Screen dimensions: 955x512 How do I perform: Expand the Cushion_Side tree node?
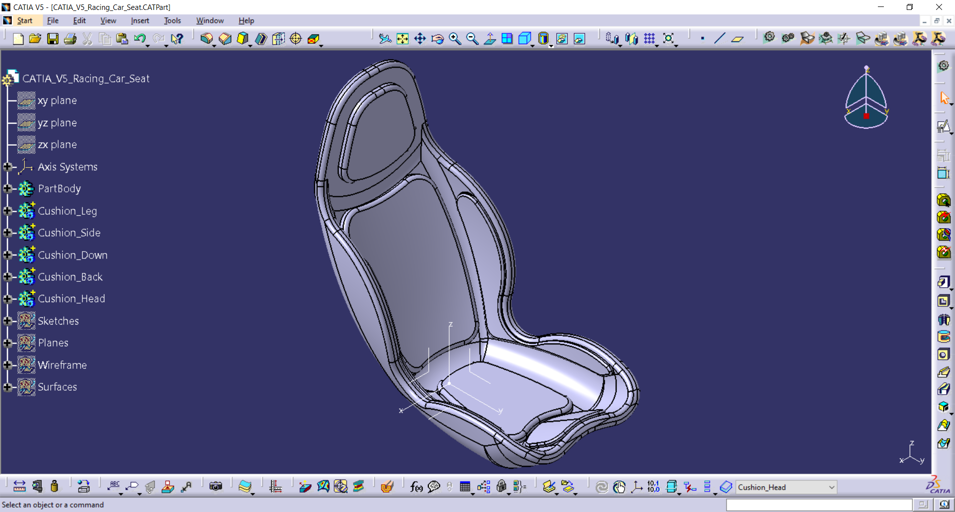point(7,233)
